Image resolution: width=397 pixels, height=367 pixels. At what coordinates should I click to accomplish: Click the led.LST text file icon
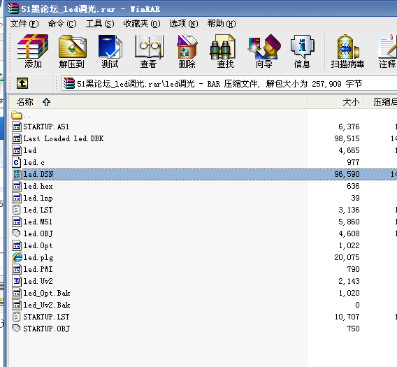(x=17, y=210)
